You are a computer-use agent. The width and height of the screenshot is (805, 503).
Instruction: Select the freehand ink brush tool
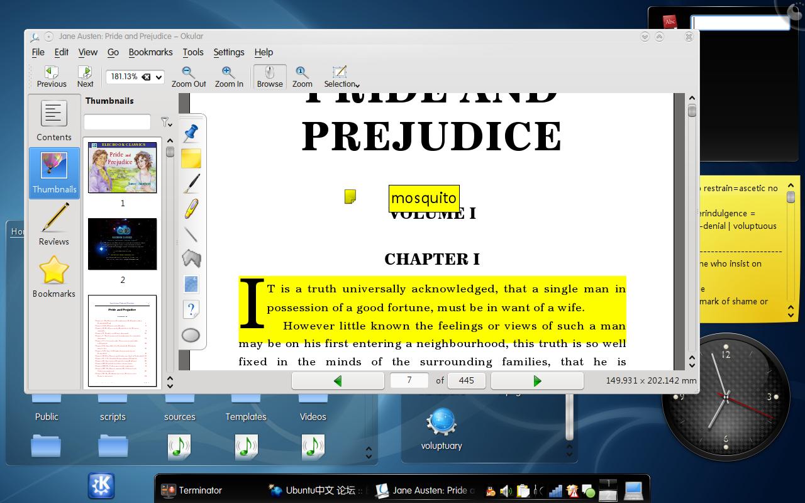pos(191,184)
